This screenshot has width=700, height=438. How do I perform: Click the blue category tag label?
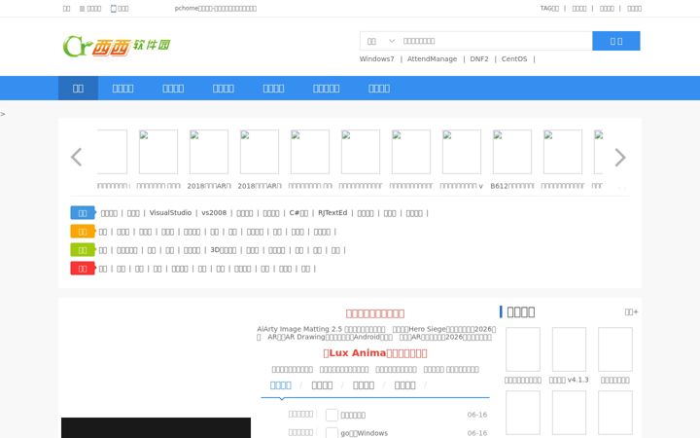[83, 213]
